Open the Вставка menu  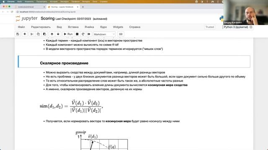(73, 27)
